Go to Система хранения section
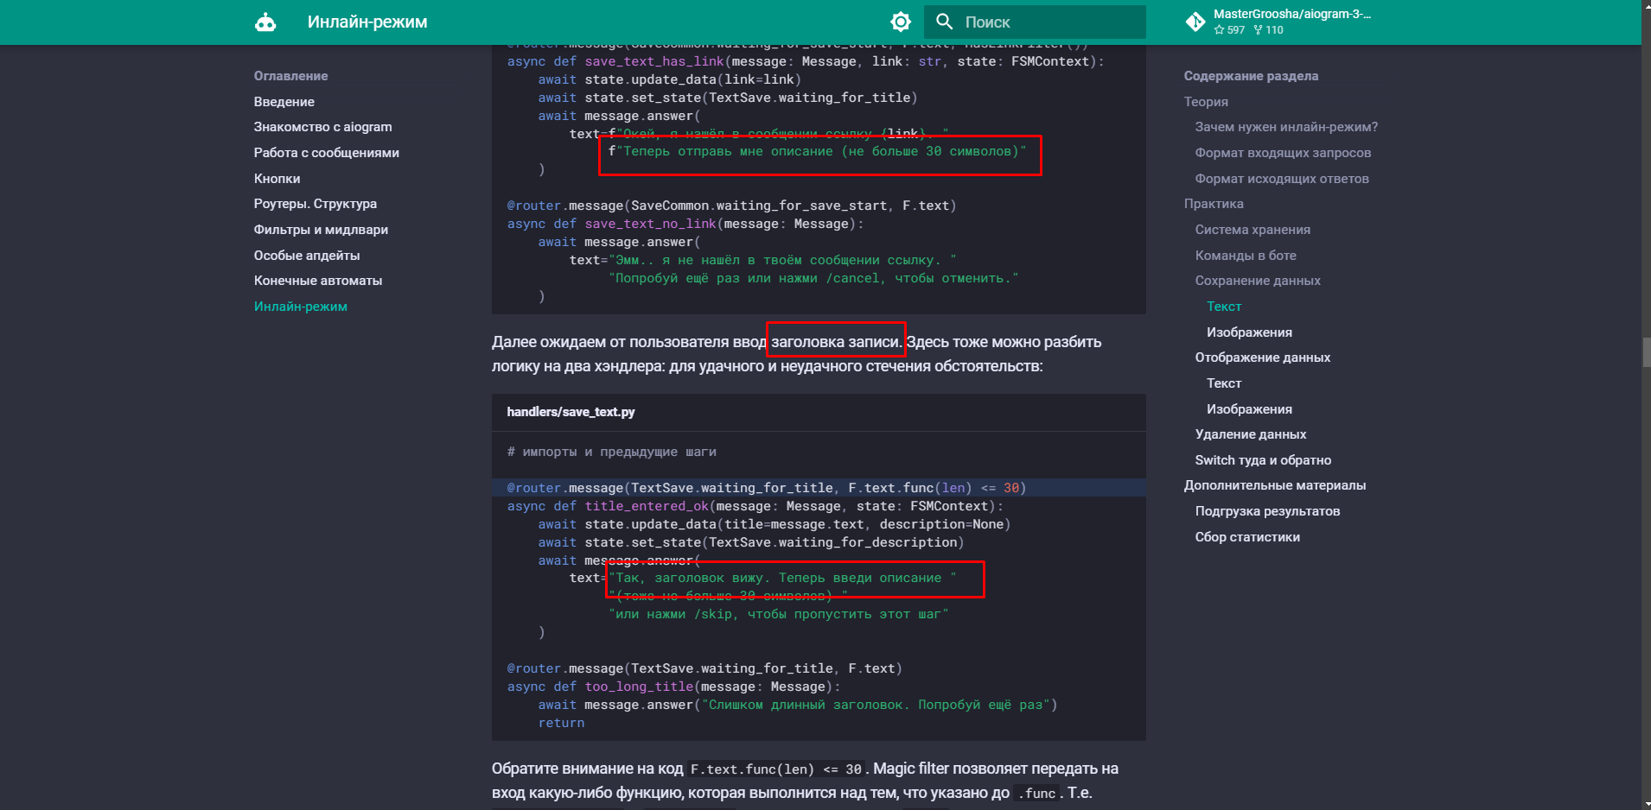 click(x=1252, y=230)
